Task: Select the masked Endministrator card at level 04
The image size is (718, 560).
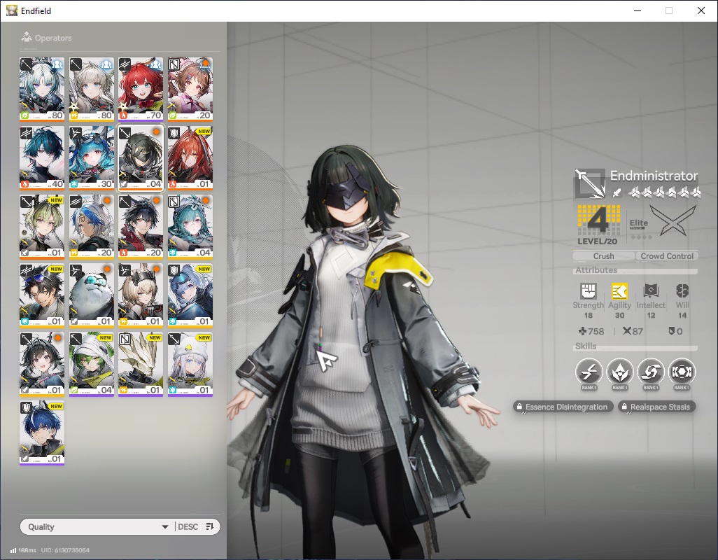Action: 141,157
